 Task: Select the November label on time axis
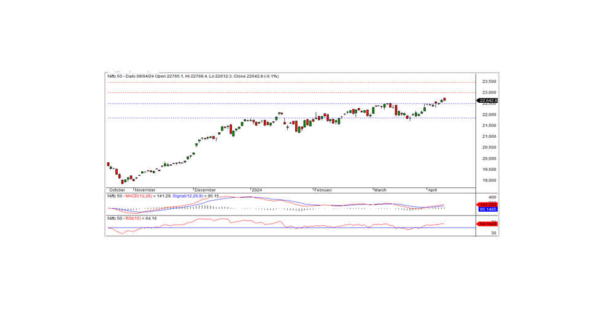(x=145, y=190)
